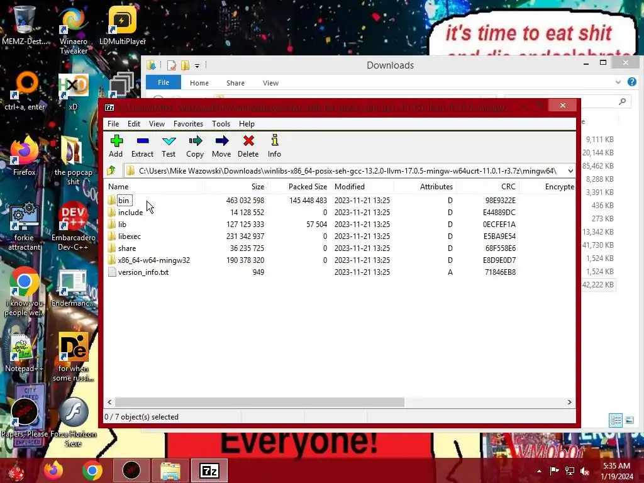This screenshot has width=644, height=483.
Task: Select the 42,222 KB file size entry
Action: pos(598,285)
